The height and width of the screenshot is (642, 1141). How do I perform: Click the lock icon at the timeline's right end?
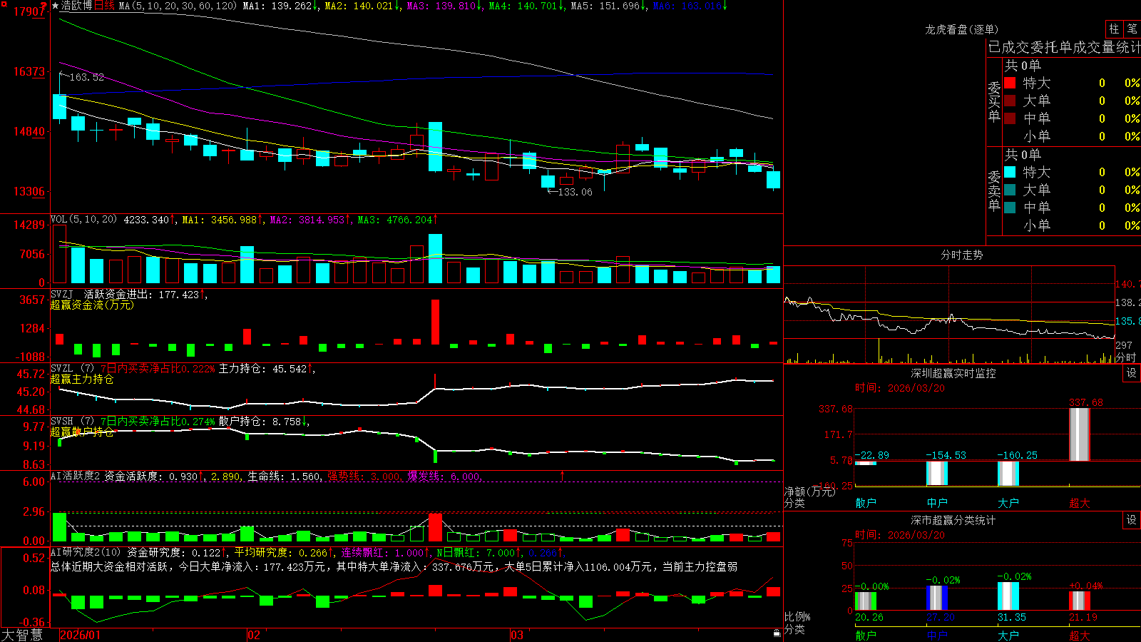pyautogui.click(x=777, y=633)
